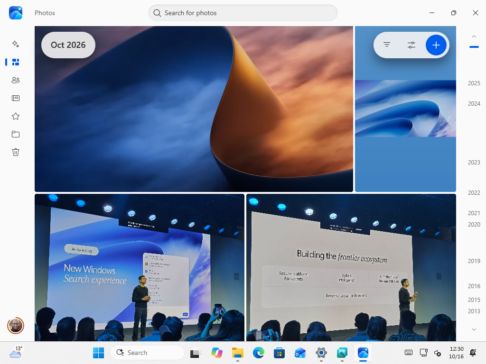Open the Recycle bin trash icon
Viewport: 486px width, 364px height.
(x=16, y=152)
